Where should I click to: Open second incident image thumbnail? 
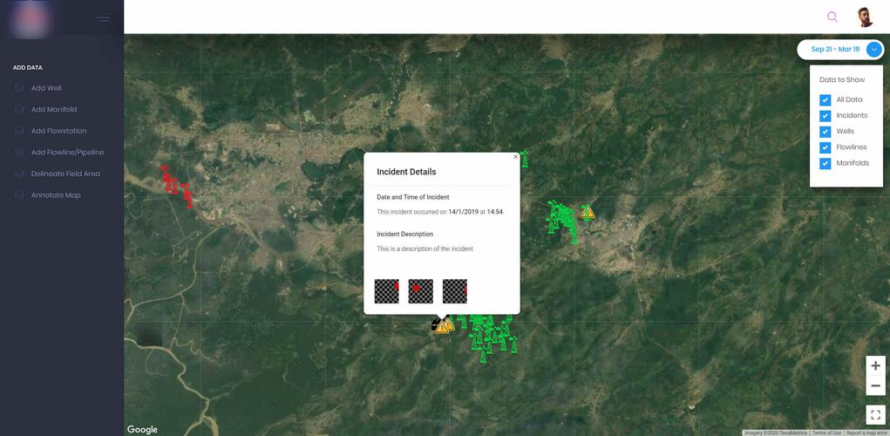421,291
